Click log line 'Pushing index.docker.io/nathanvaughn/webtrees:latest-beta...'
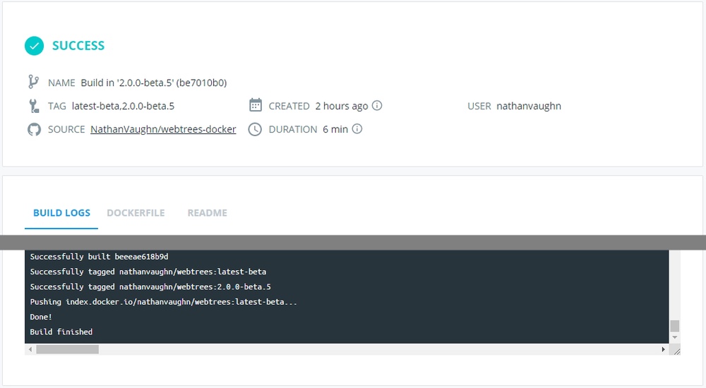This screenshot has height=388, width=706. (x=164, y=302)
